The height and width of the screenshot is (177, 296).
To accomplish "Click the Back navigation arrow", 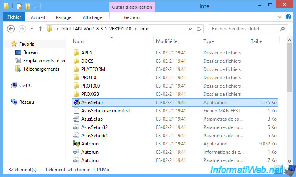I will point(11,29).
